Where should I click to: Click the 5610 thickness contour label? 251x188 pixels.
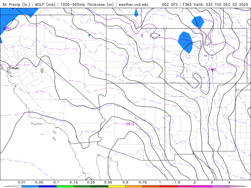[130, 124]
